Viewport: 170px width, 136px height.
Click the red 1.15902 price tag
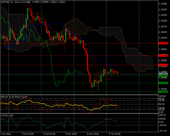pyautogui.click(x=163, y=43)
